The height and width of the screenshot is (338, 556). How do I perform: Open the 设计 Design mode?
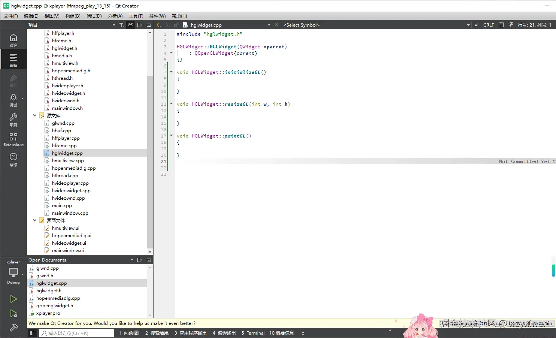pyautogui.click(x=13, y=80)
